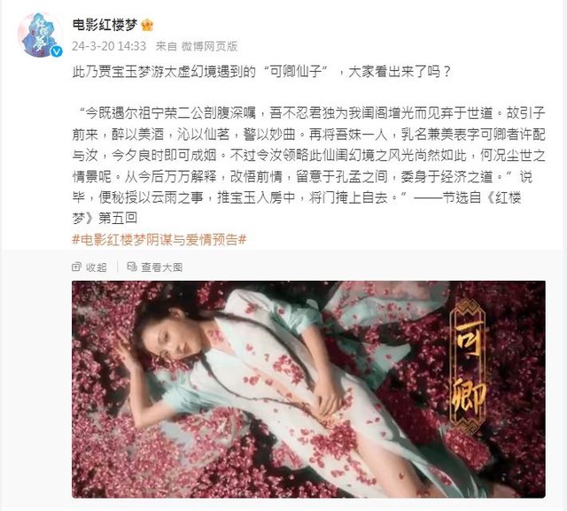Open hashtag #电影红楼梦阴谋与爱情预告#
The image size is (567, 511).
click(159, 240)
